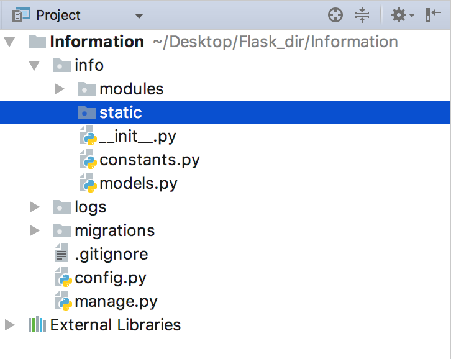Click the .gitignore text file icon
This screenshot has height=359, width=451.
click(x=61, y=253)
